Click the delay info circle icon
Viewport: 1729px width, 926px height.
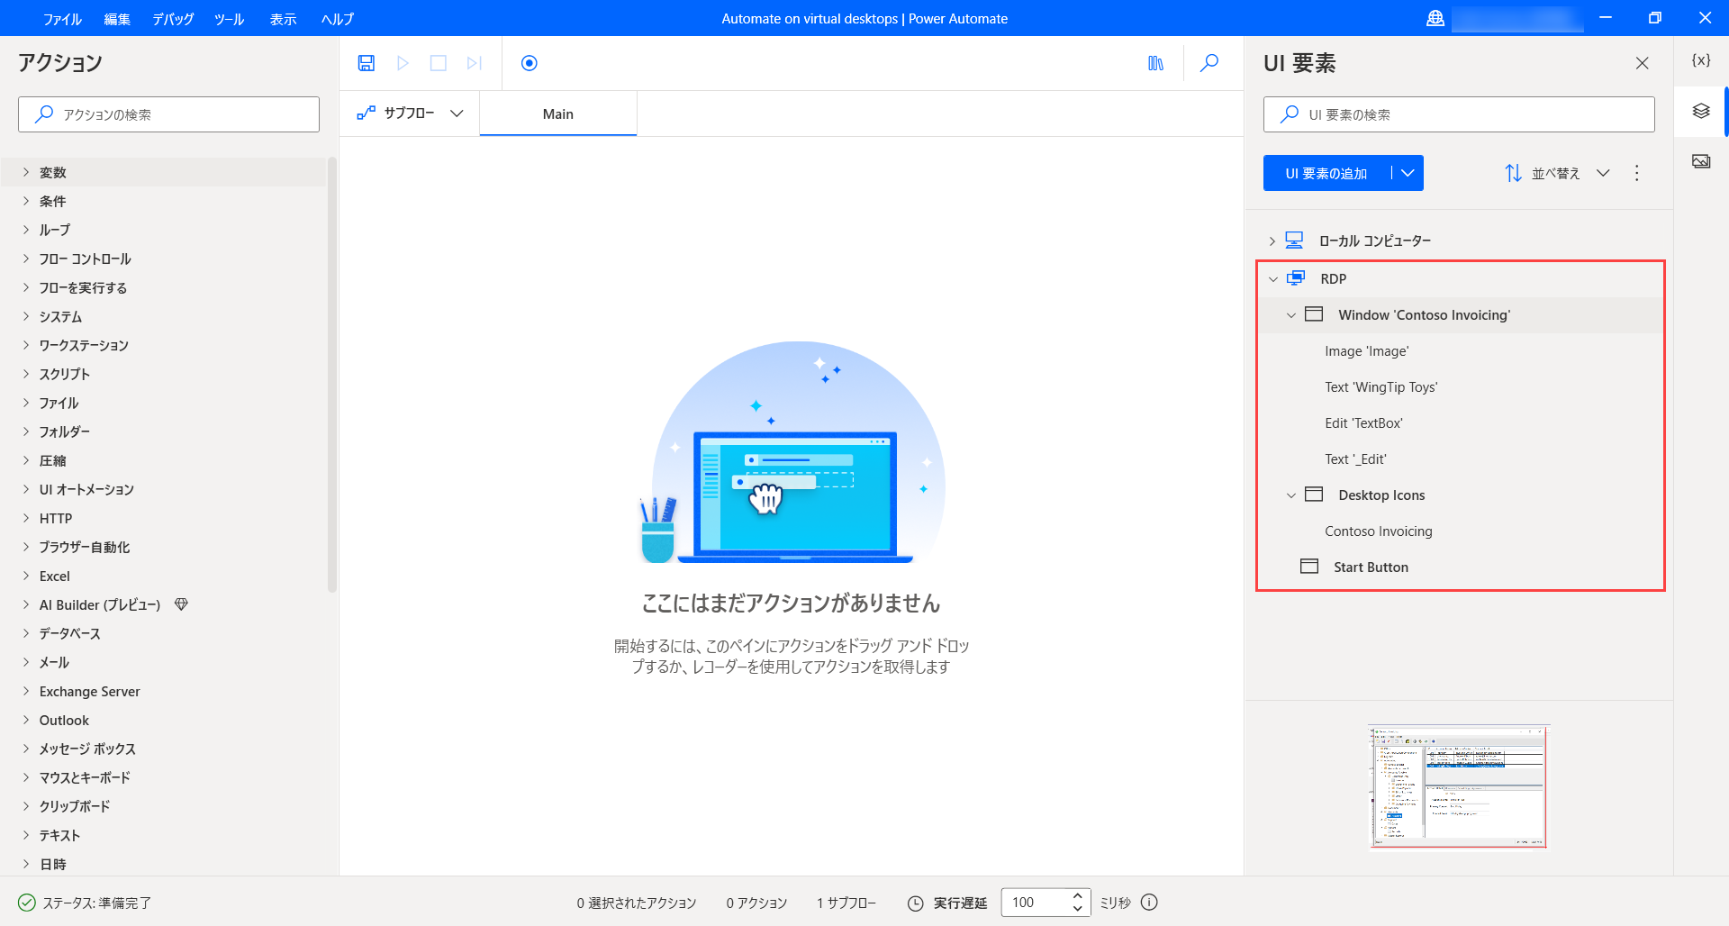[1150, 902]
